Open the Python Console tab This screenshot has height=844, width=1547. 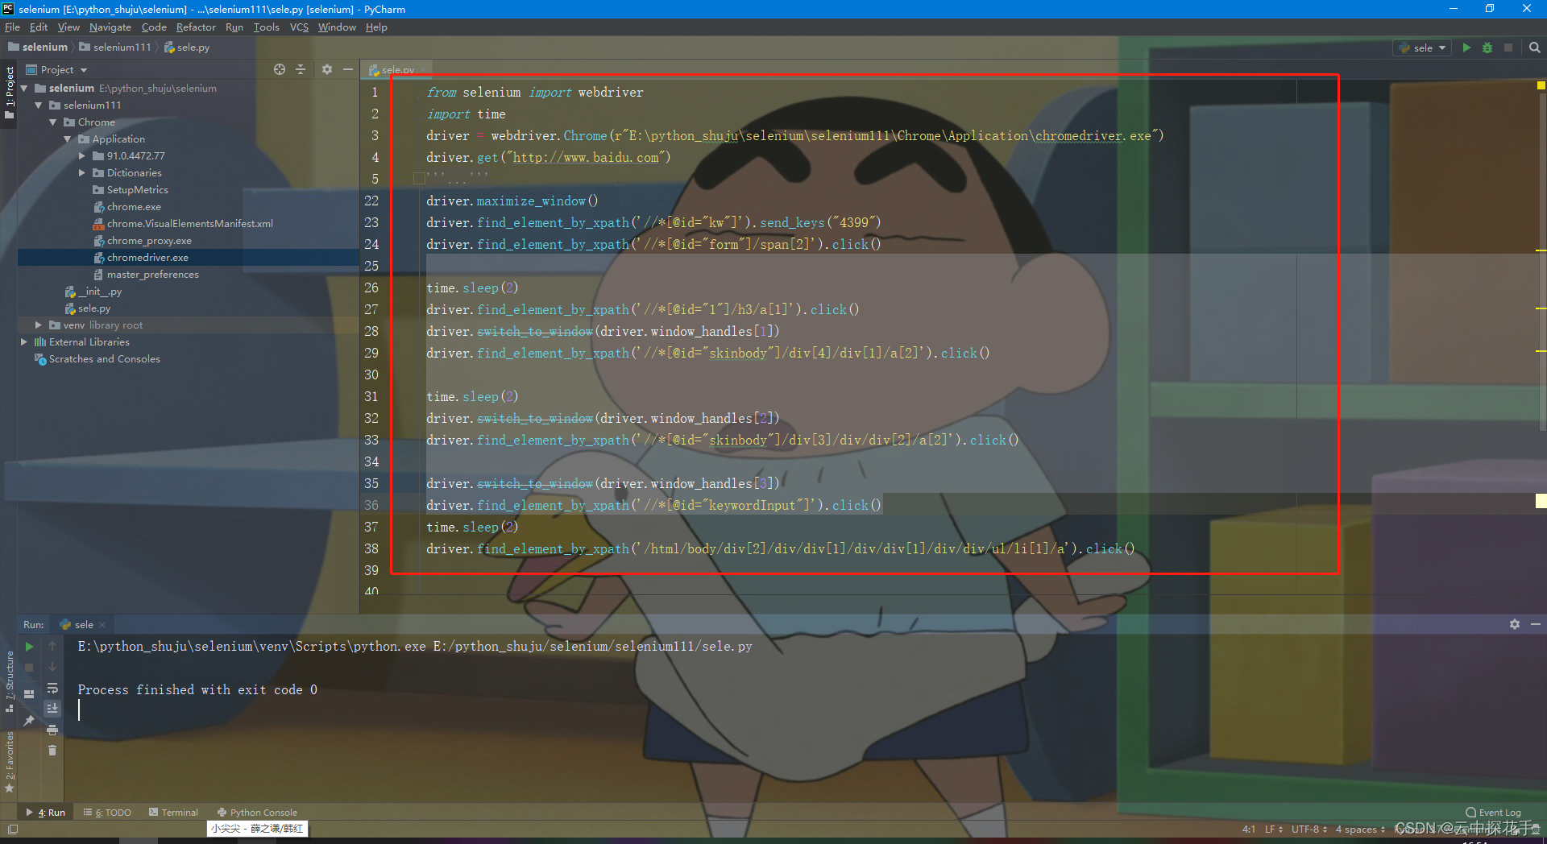pyautogui.click(x=257, y=813)
